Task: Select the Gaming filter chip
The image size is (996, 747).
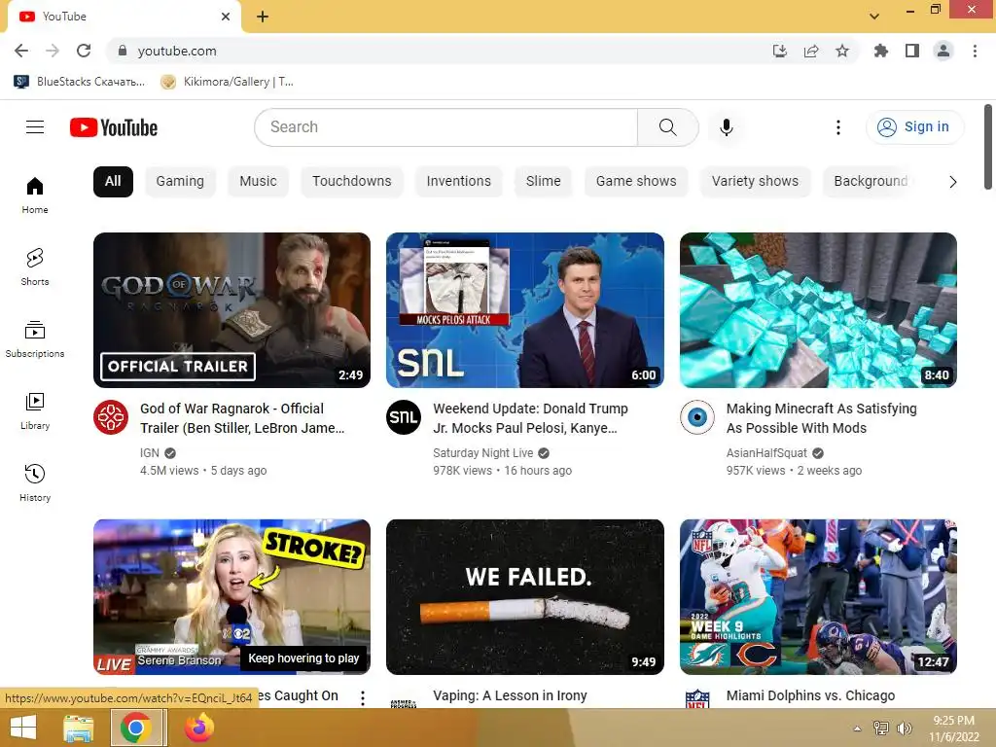Action: [x=180, y=181]
